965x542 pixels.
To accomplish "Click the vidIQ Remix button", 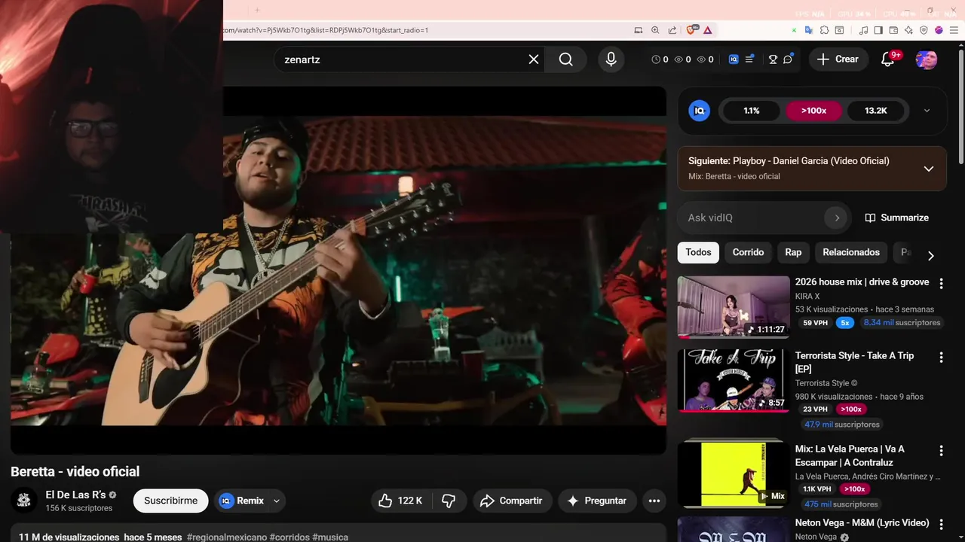I will pyautogui.click(x=241, y=501).
